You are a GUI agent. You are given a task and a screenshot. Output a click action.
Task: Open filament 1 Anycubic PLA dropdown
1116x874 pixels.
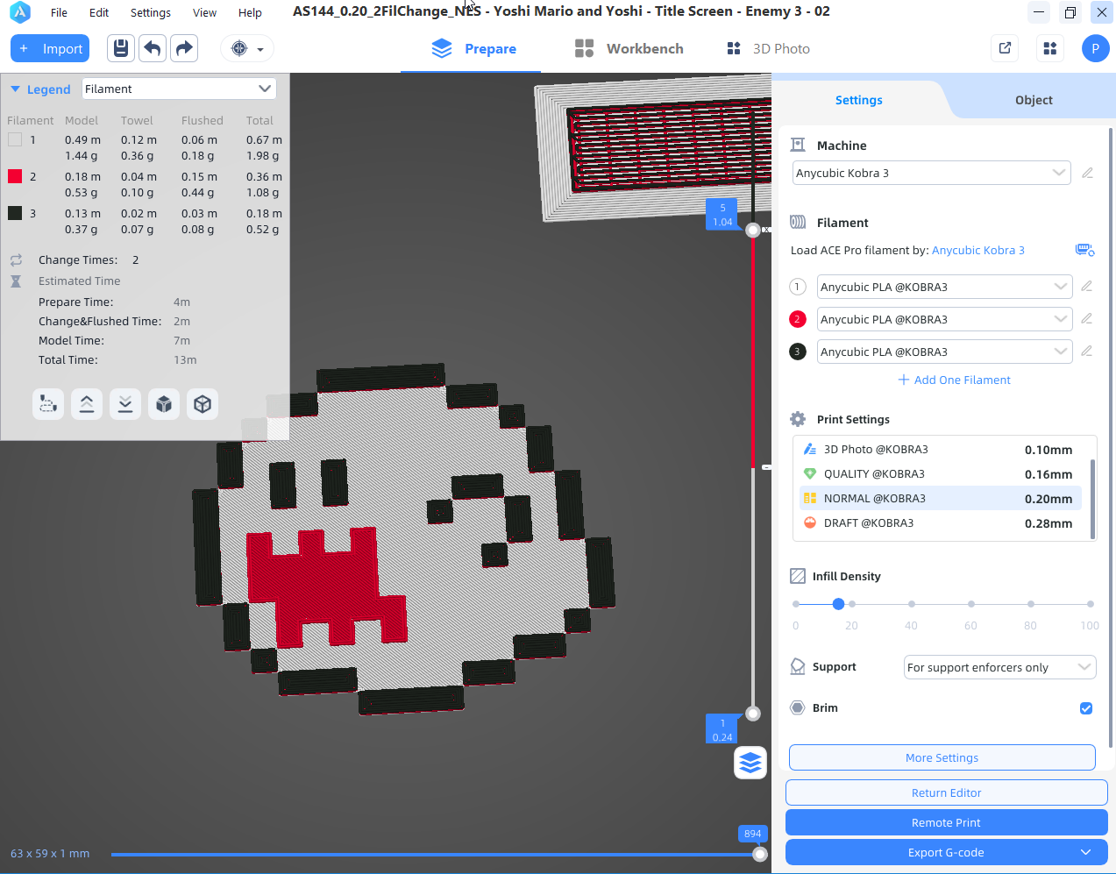pos(944,287)
